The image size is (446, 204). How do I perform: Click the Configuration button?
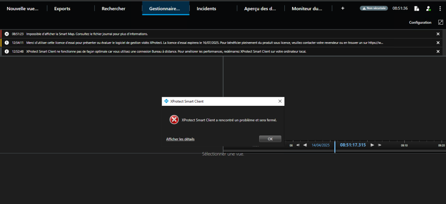tap(420, 23)
